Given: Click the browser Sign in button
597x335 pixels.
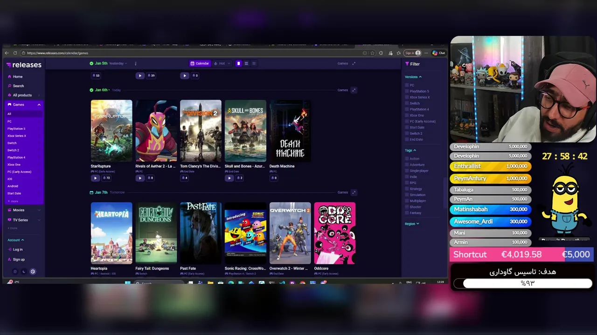Looking at the screenshot, I should tap(412, 53).
